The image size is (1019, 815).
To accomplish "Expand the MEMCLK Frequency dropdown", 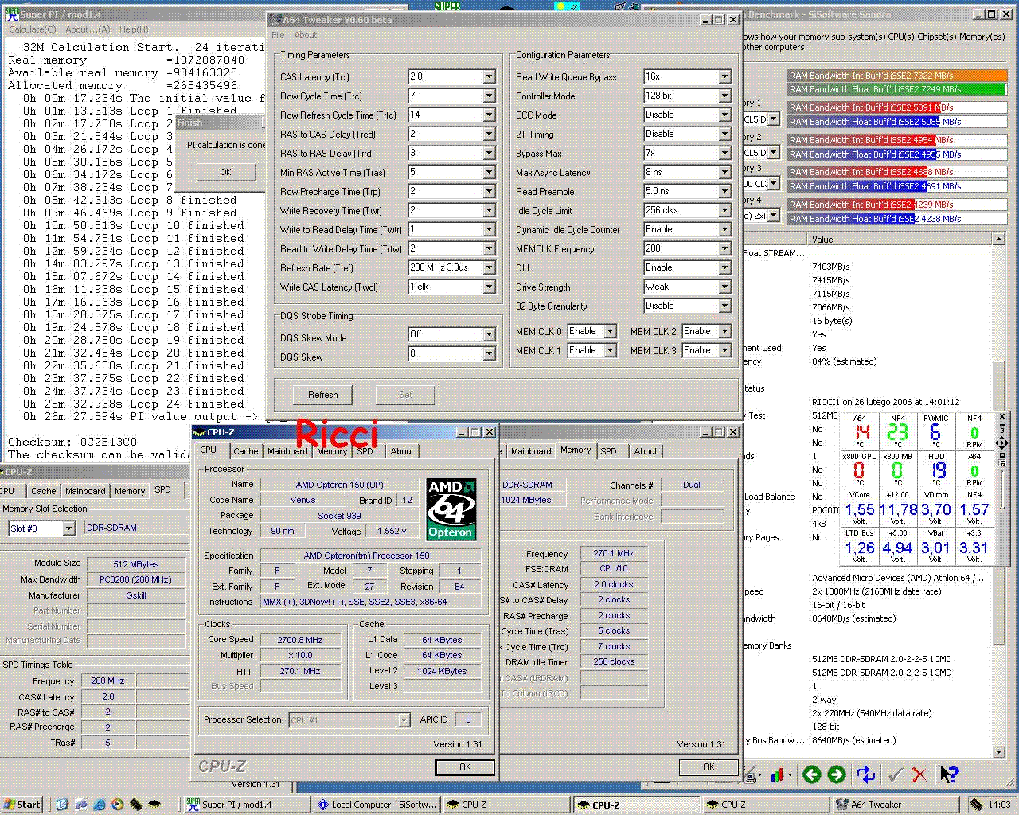I will click(x=724, y=248).
